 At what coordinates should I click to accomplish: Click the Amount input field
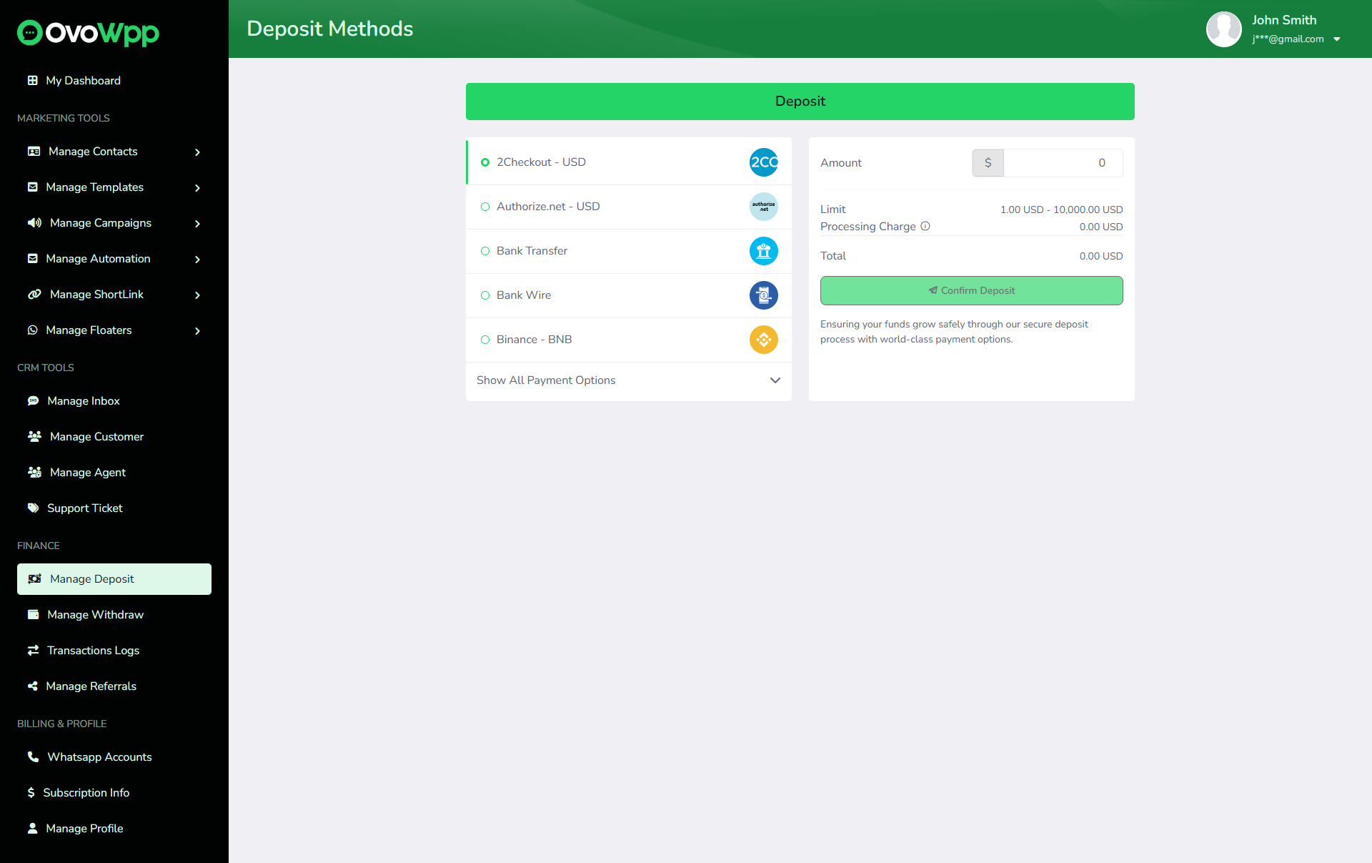pos(1062,163)
